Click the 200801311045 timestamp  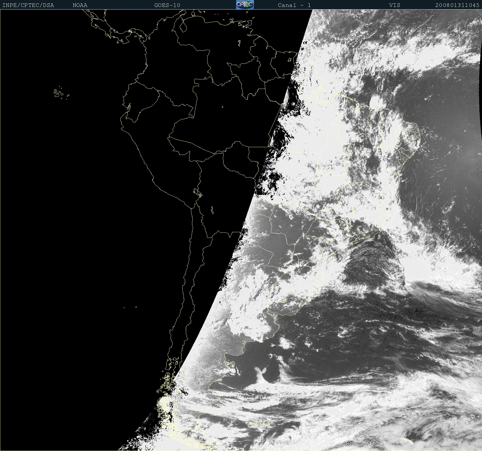[x=457, y=5]
